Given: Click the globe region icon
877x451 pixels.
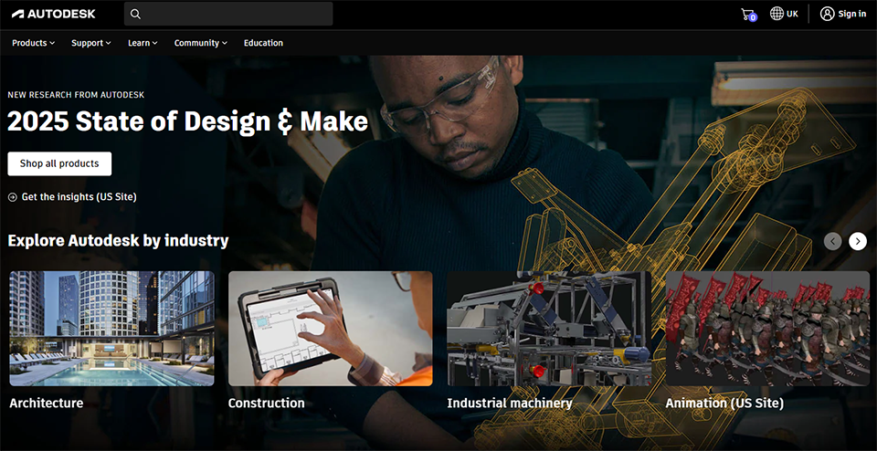Looking at the screenshot, I should (x=777, y=14).
